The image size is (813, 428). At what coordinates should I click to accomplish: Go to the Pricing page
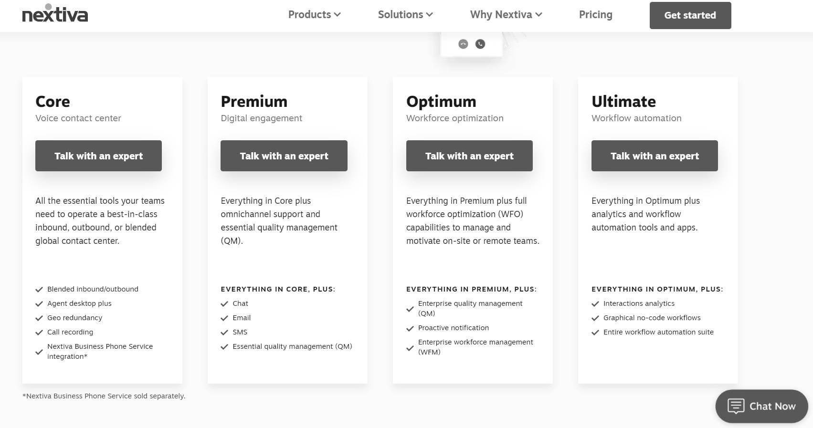pyautogui.click(x=595, y=15)
